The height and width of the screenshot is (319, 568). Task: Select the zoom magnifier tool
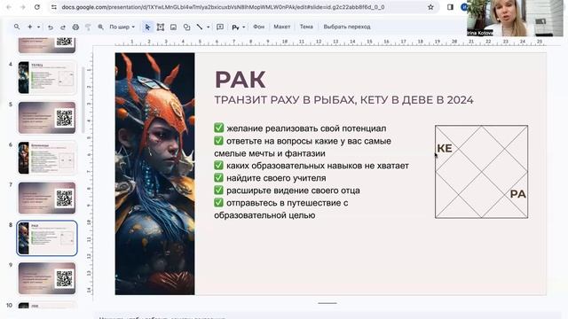coord(100,27)
